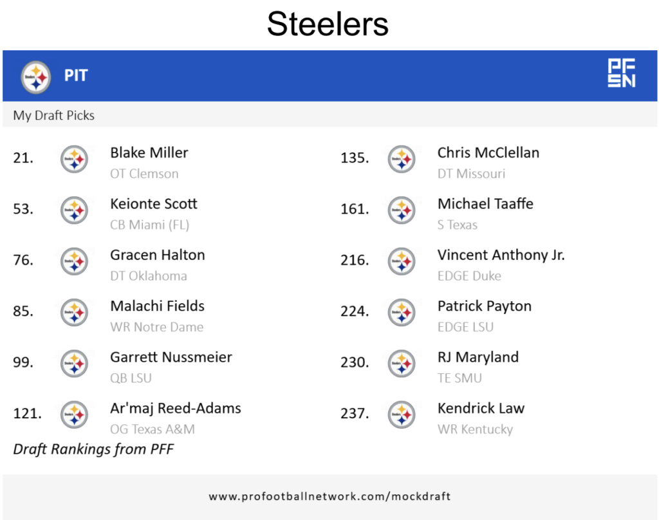
Task: Click pick number 21 beside Blake Miller
Action: tap(23, 158)
